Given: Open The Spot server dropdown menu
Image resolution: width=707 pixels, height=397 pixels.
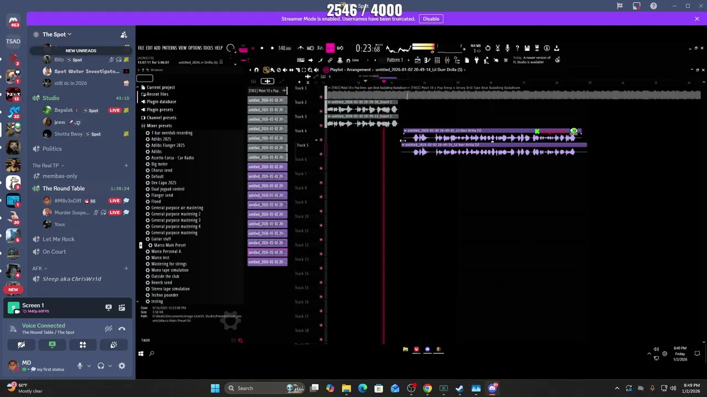Looking at the screenshot, I should pyautogui.click(x=57, y=34).
